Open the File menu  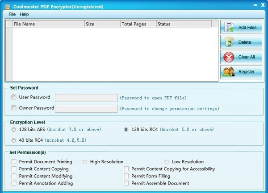click(12, 14)
